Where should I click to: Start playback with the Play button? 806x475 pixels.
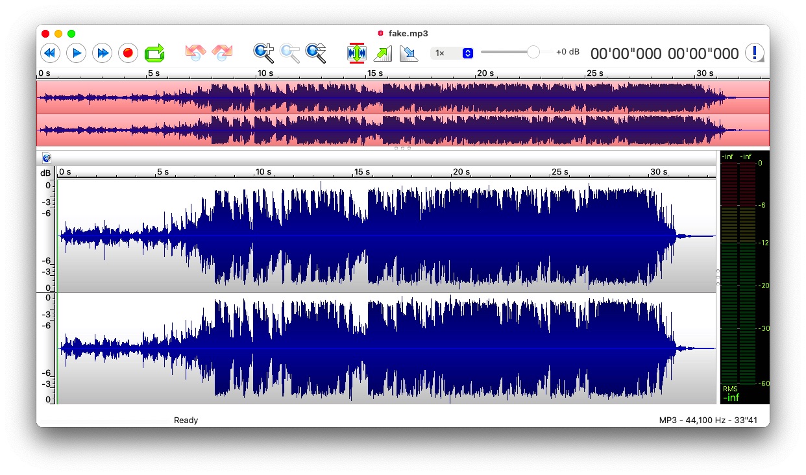(x=77, y=53)
